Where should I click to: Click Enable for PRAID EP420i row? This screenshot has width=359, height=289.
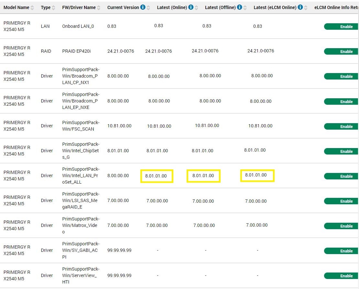(x=341, y=51)
